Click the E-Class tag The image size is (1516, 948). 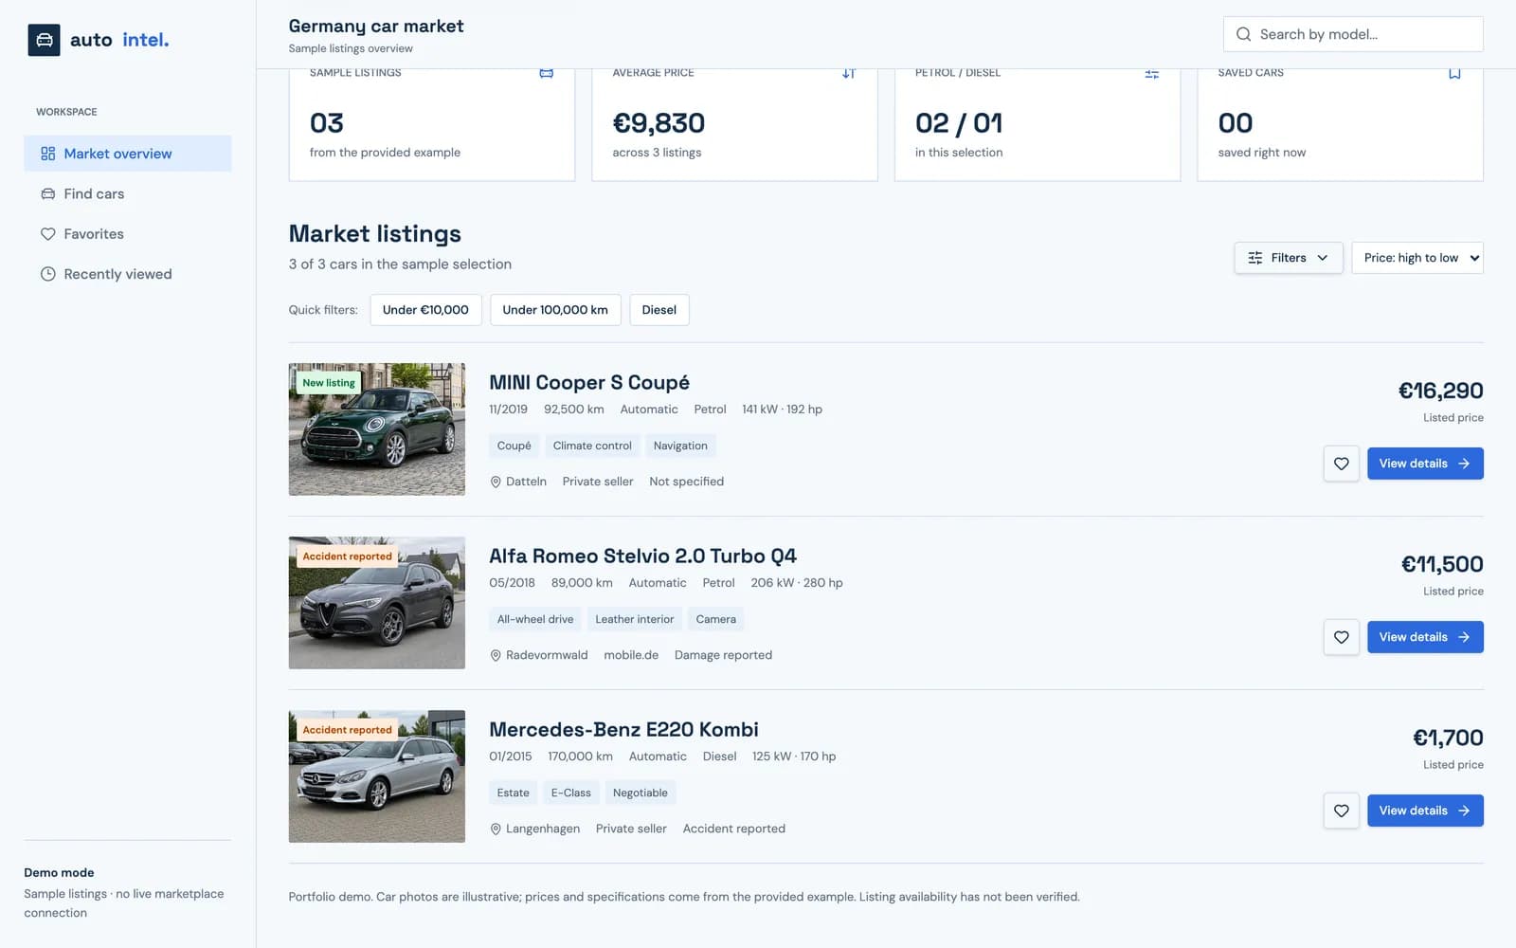click(x=570, y=793)
